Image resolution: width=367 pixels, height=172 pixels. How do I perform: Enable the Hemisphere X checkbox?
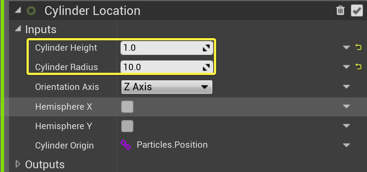[127, 107]
